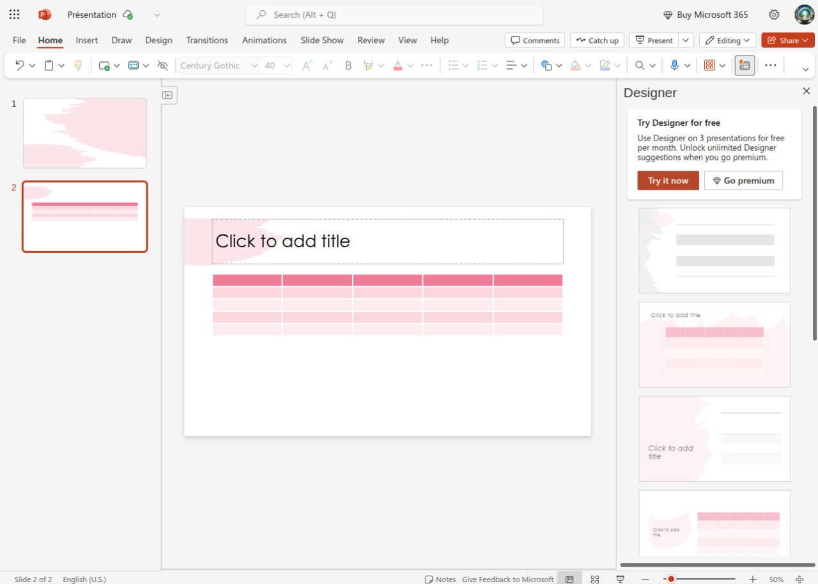Open the settings gear icon
This screenshot has height=584, width=818.
pos(774,15)
